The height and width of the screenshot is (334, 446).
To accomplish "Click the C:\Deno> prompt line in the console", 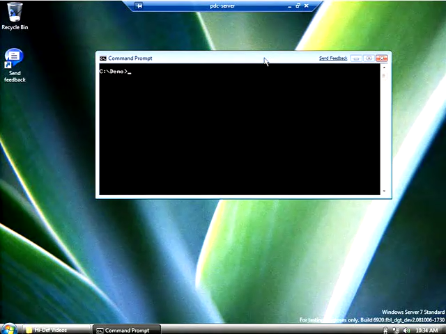I will (115, 72).
